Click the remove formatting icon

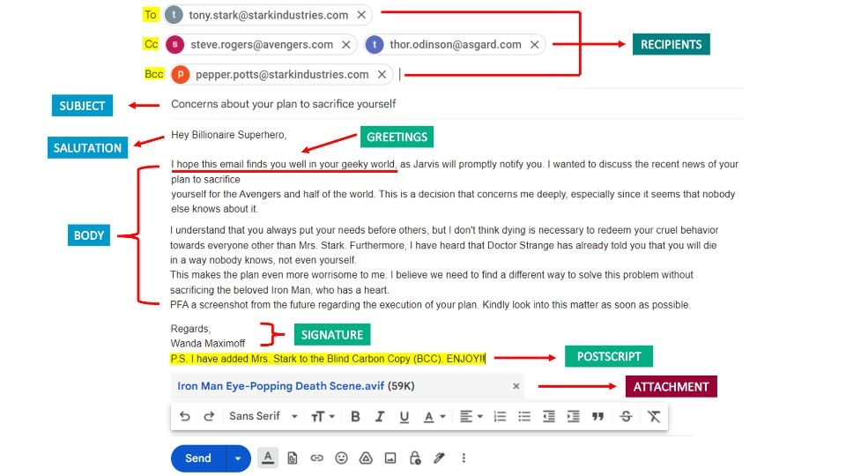click(x=654, y=417)
